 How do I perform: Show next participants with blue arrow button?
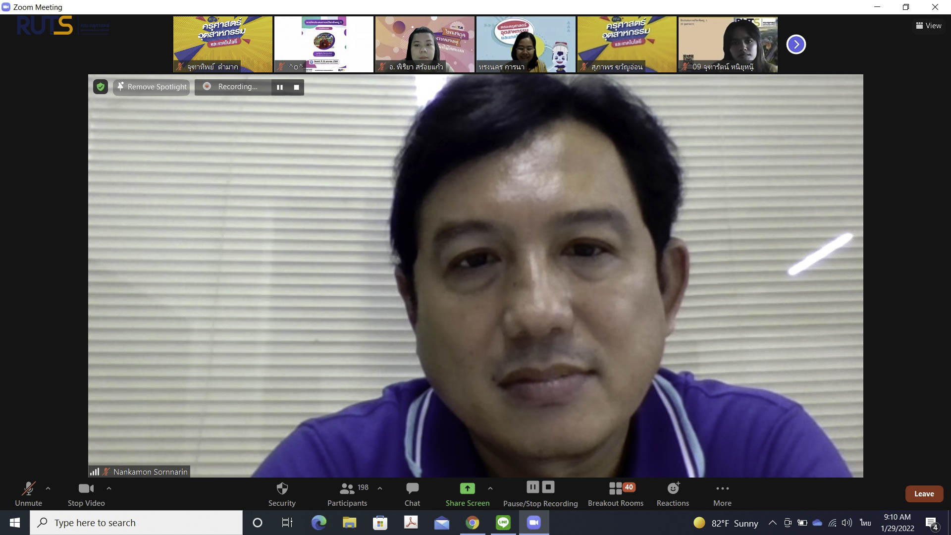point(796,45)
